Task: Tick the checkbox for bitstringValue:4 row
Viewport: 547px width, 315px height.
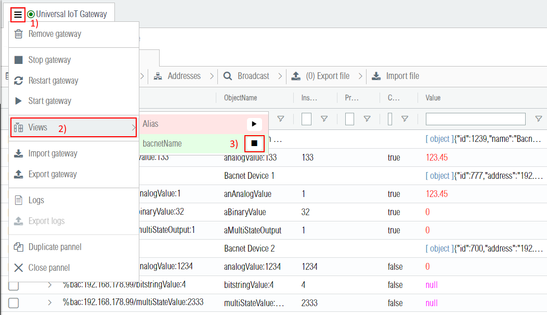Action: 14,285
